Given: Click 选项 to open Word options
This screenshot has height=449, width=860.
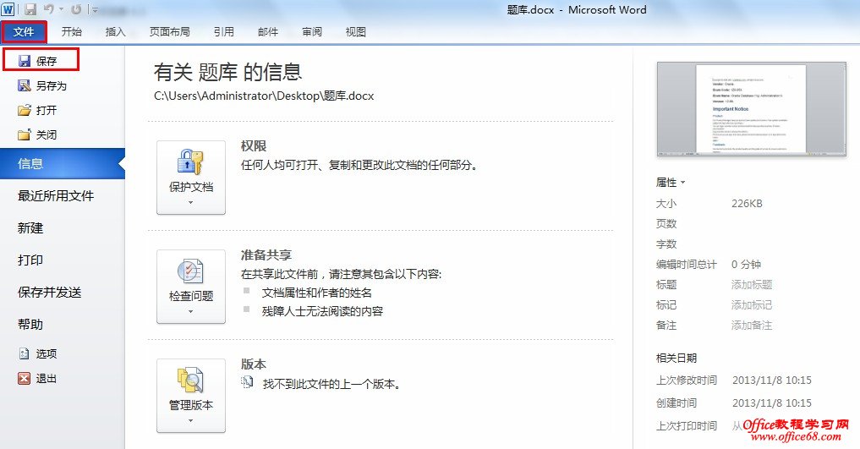Looking at the screenshot, I should (37, 353).
